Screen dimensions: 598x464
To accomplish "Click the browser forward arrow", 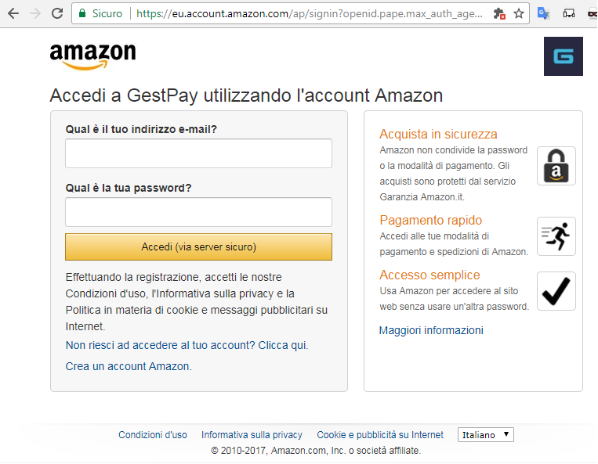I will point(35,14).
